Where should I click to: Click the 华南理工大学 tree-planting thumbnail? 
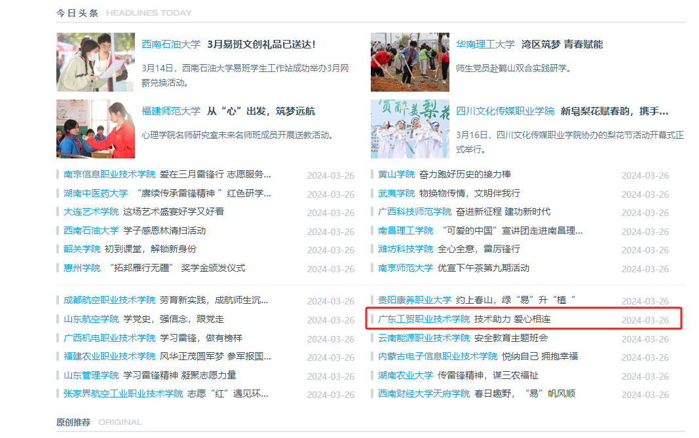click(x=409, y=62)
